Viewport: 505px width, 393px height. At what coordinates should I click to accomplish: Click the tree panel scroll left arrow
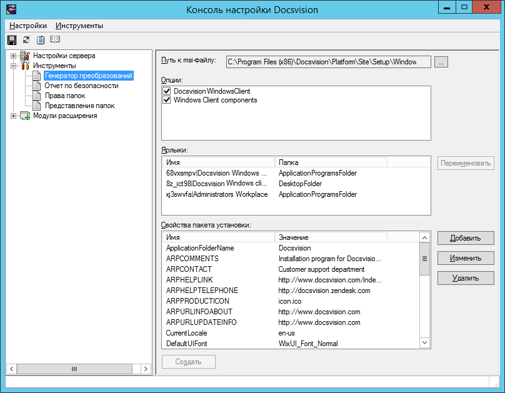click(12, 369)
